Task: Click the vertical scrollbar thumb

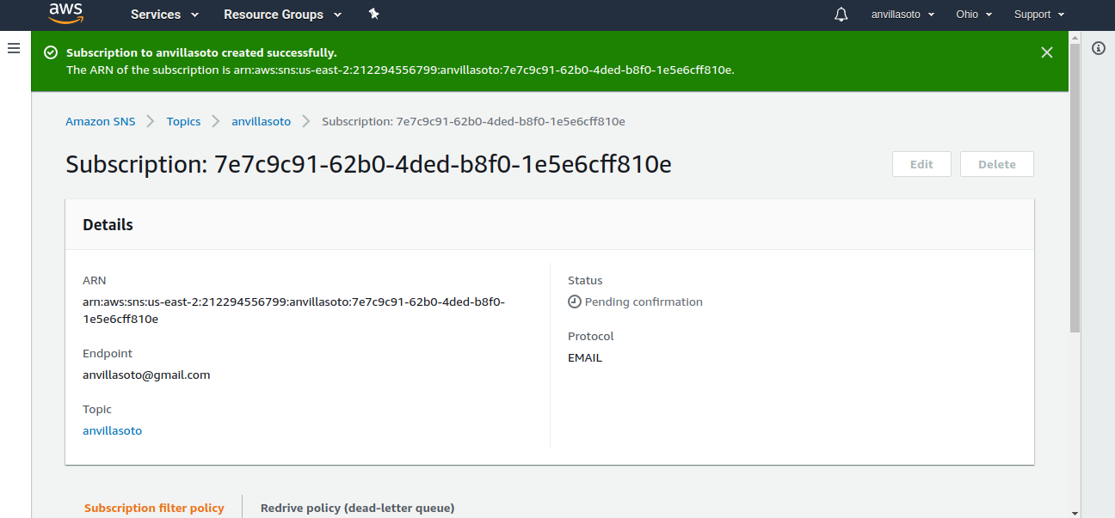Action: (x=1075, y=187)
